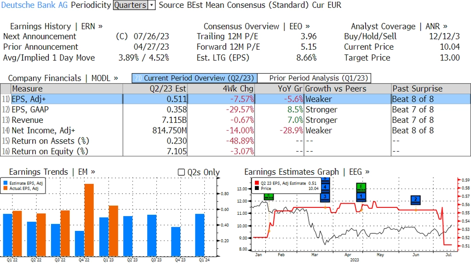Image resolution: width=471 pixels, height=264 pixels.
Task: Click the Buy/Hold/Sell value 12/12/3
Action: (x=444, y=36)
